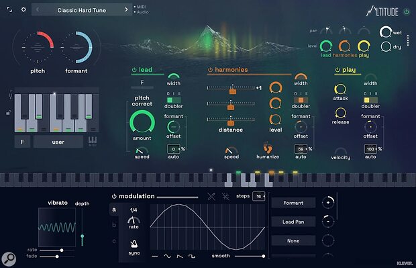Click the MIDI keyboard input icon

93,141
